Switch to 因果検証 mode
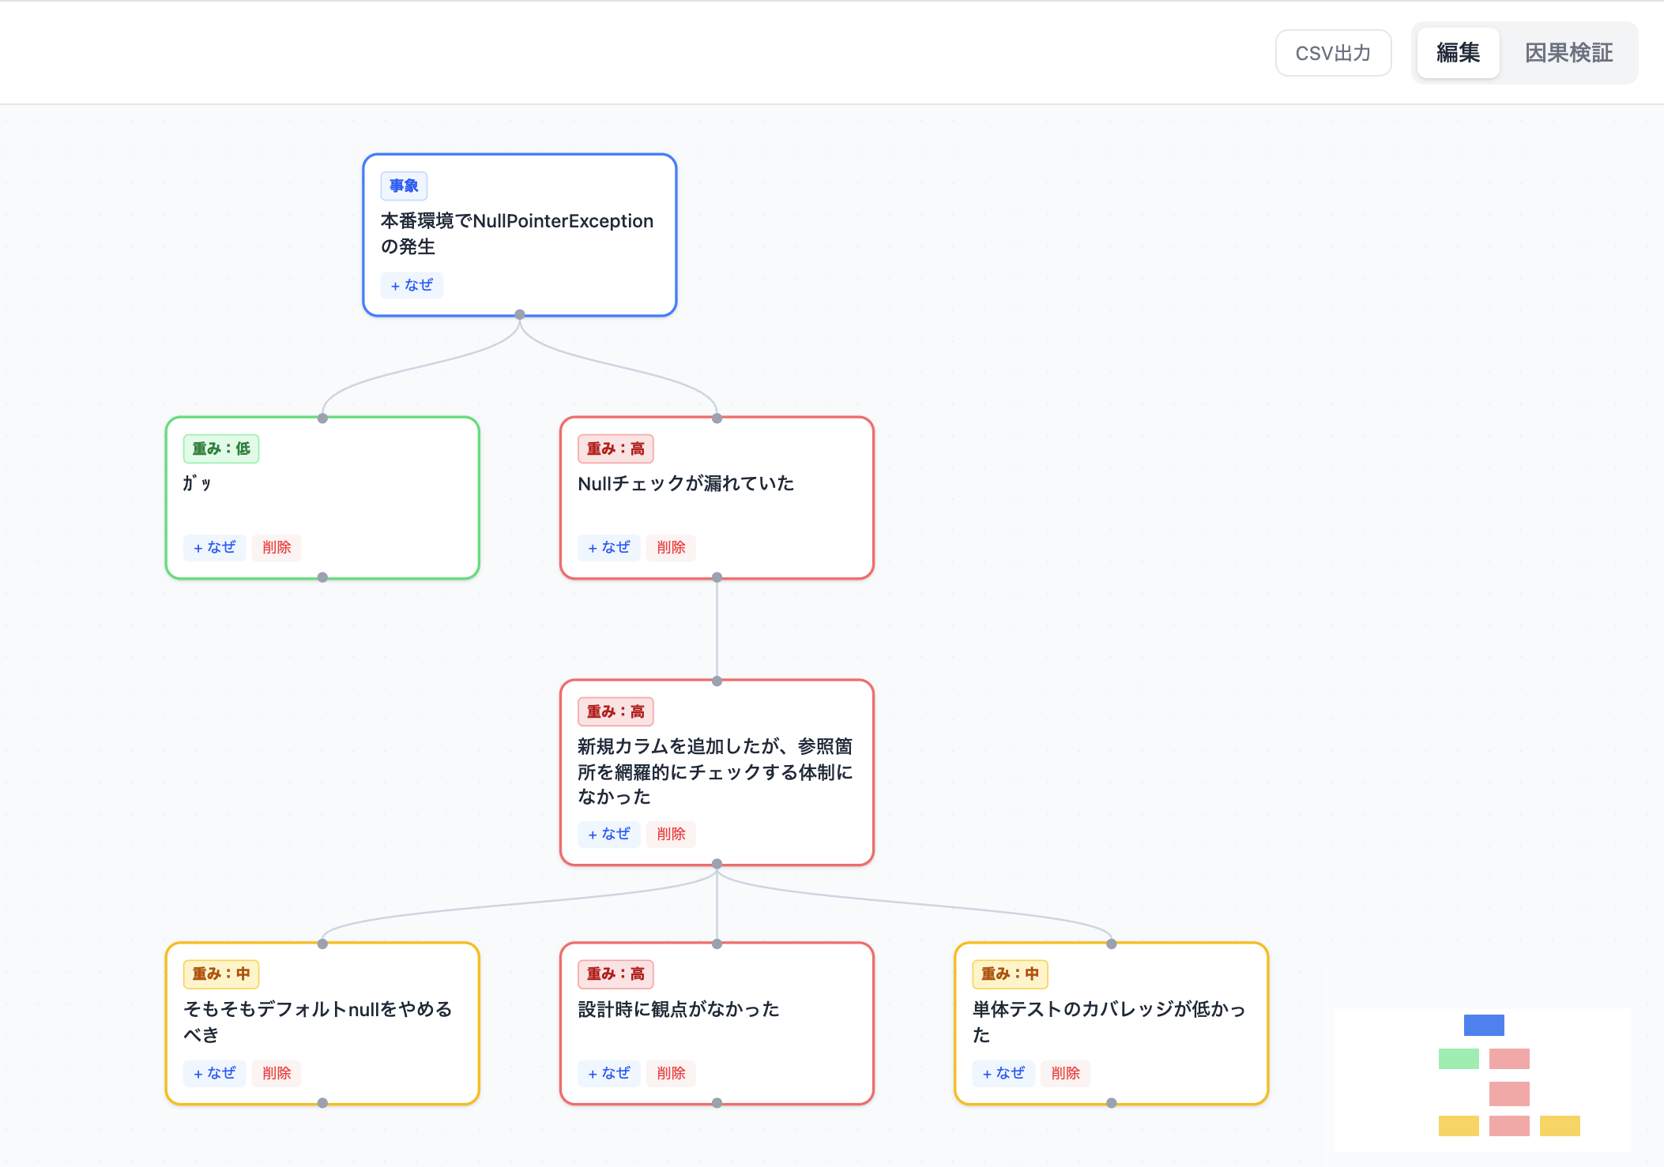This screenshot has height=1167, width=1664. 1568,52
